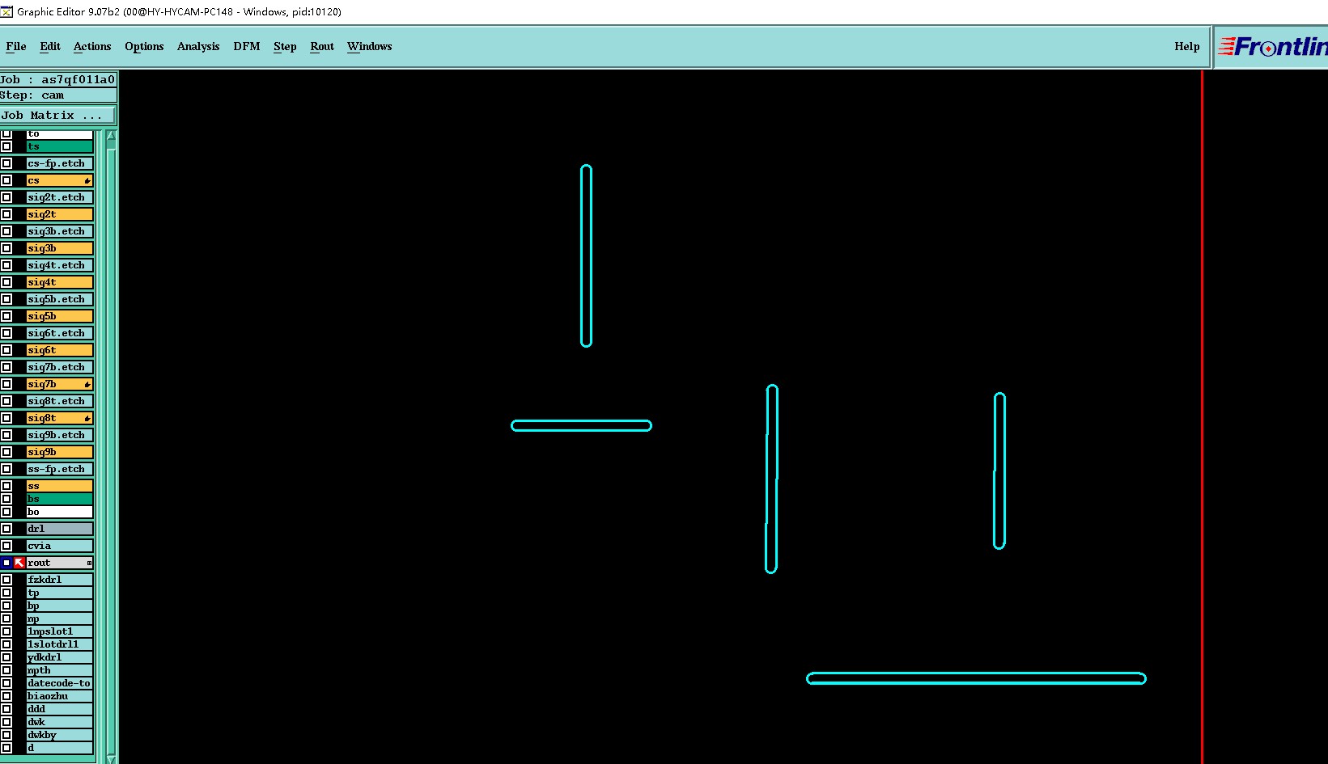1328x764 pixels.
Task: Open the Rout menu
Action: click(x=322, y=46)
